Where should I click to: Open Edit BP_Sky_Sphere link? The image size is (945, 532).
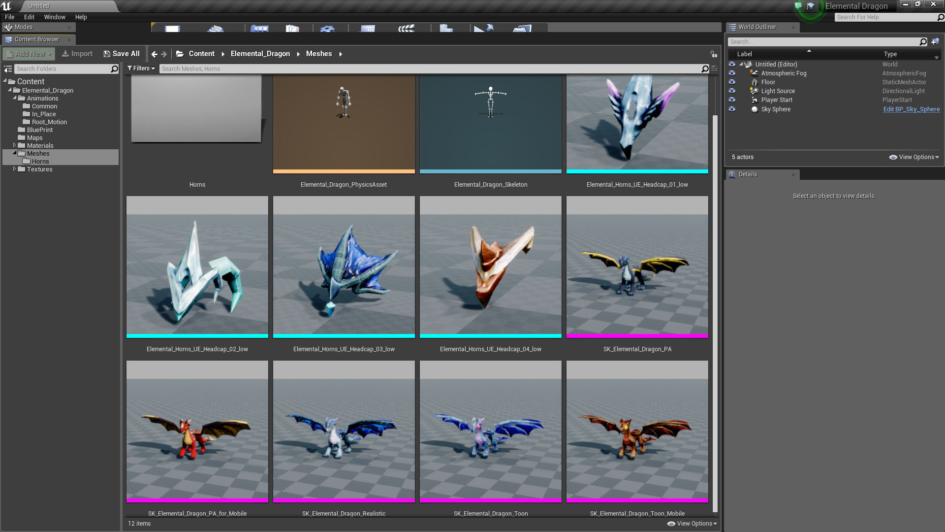tap(912, 109)
